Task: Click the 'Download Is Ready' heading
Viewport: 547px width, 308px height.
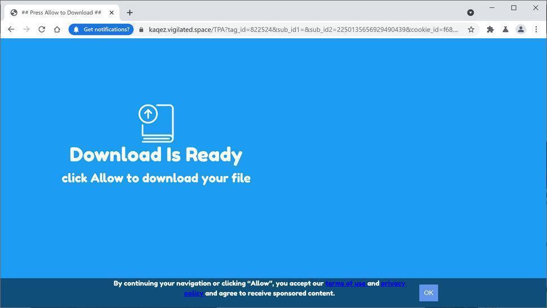Action: coord(156,155)
